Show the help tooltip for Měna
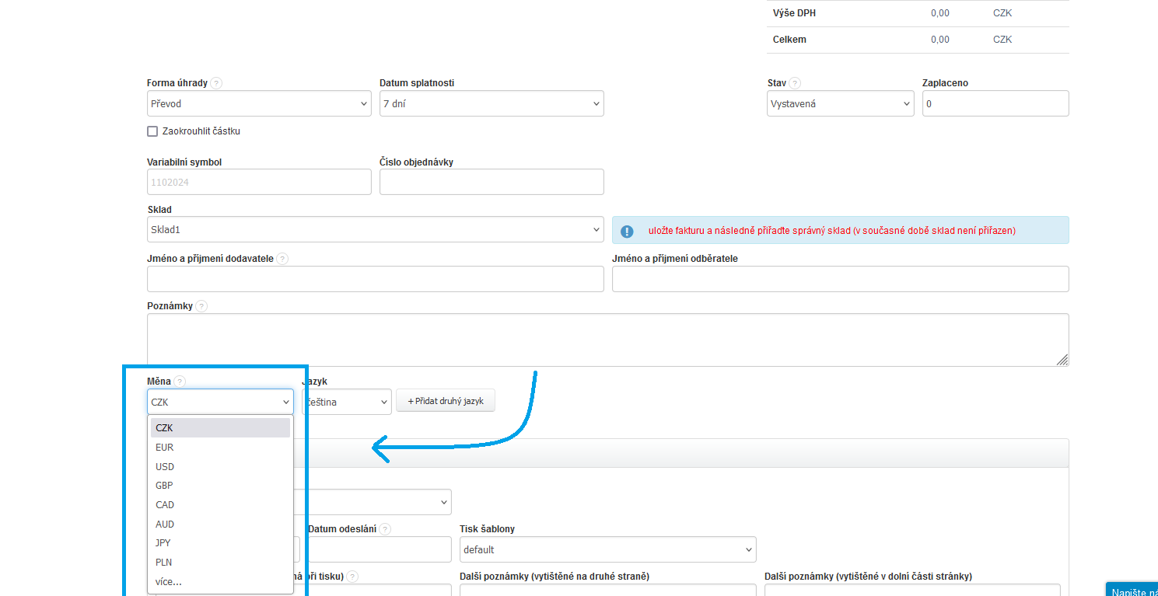Viewport: 1158px width, 596px height. [x=180, y=382]
